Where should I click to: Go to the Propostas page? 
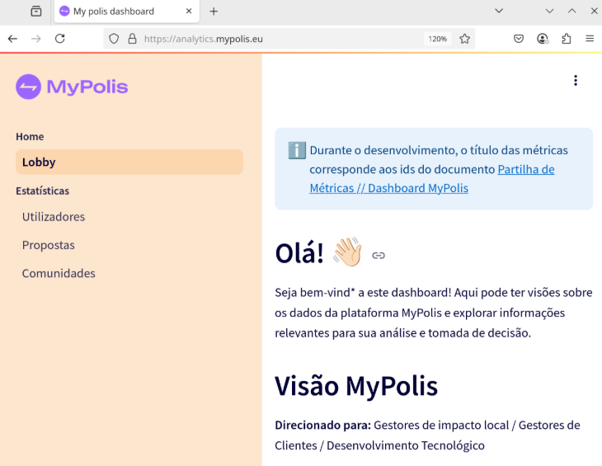pos(49,245)
